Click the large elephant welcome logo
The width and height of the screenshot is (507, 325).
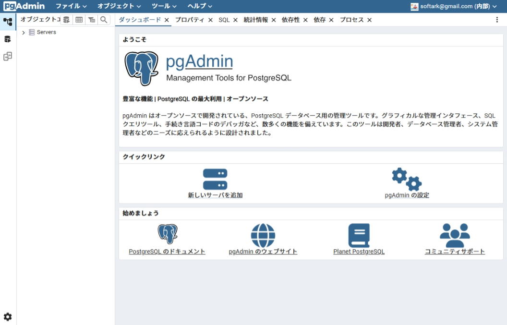pos(141,68)
